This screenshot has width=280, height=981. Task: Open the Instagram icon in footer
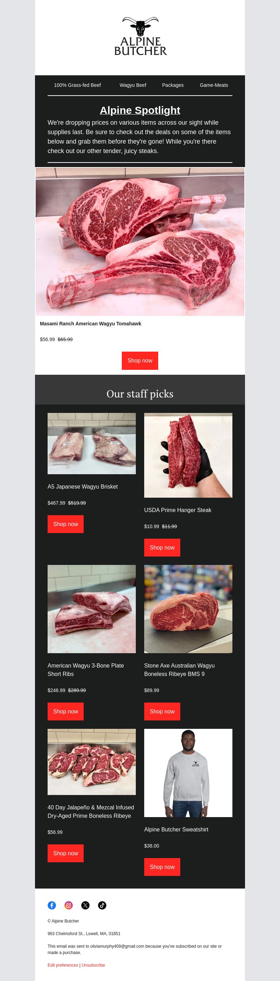69,905
